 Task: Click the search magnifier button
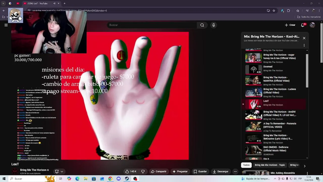202,25
